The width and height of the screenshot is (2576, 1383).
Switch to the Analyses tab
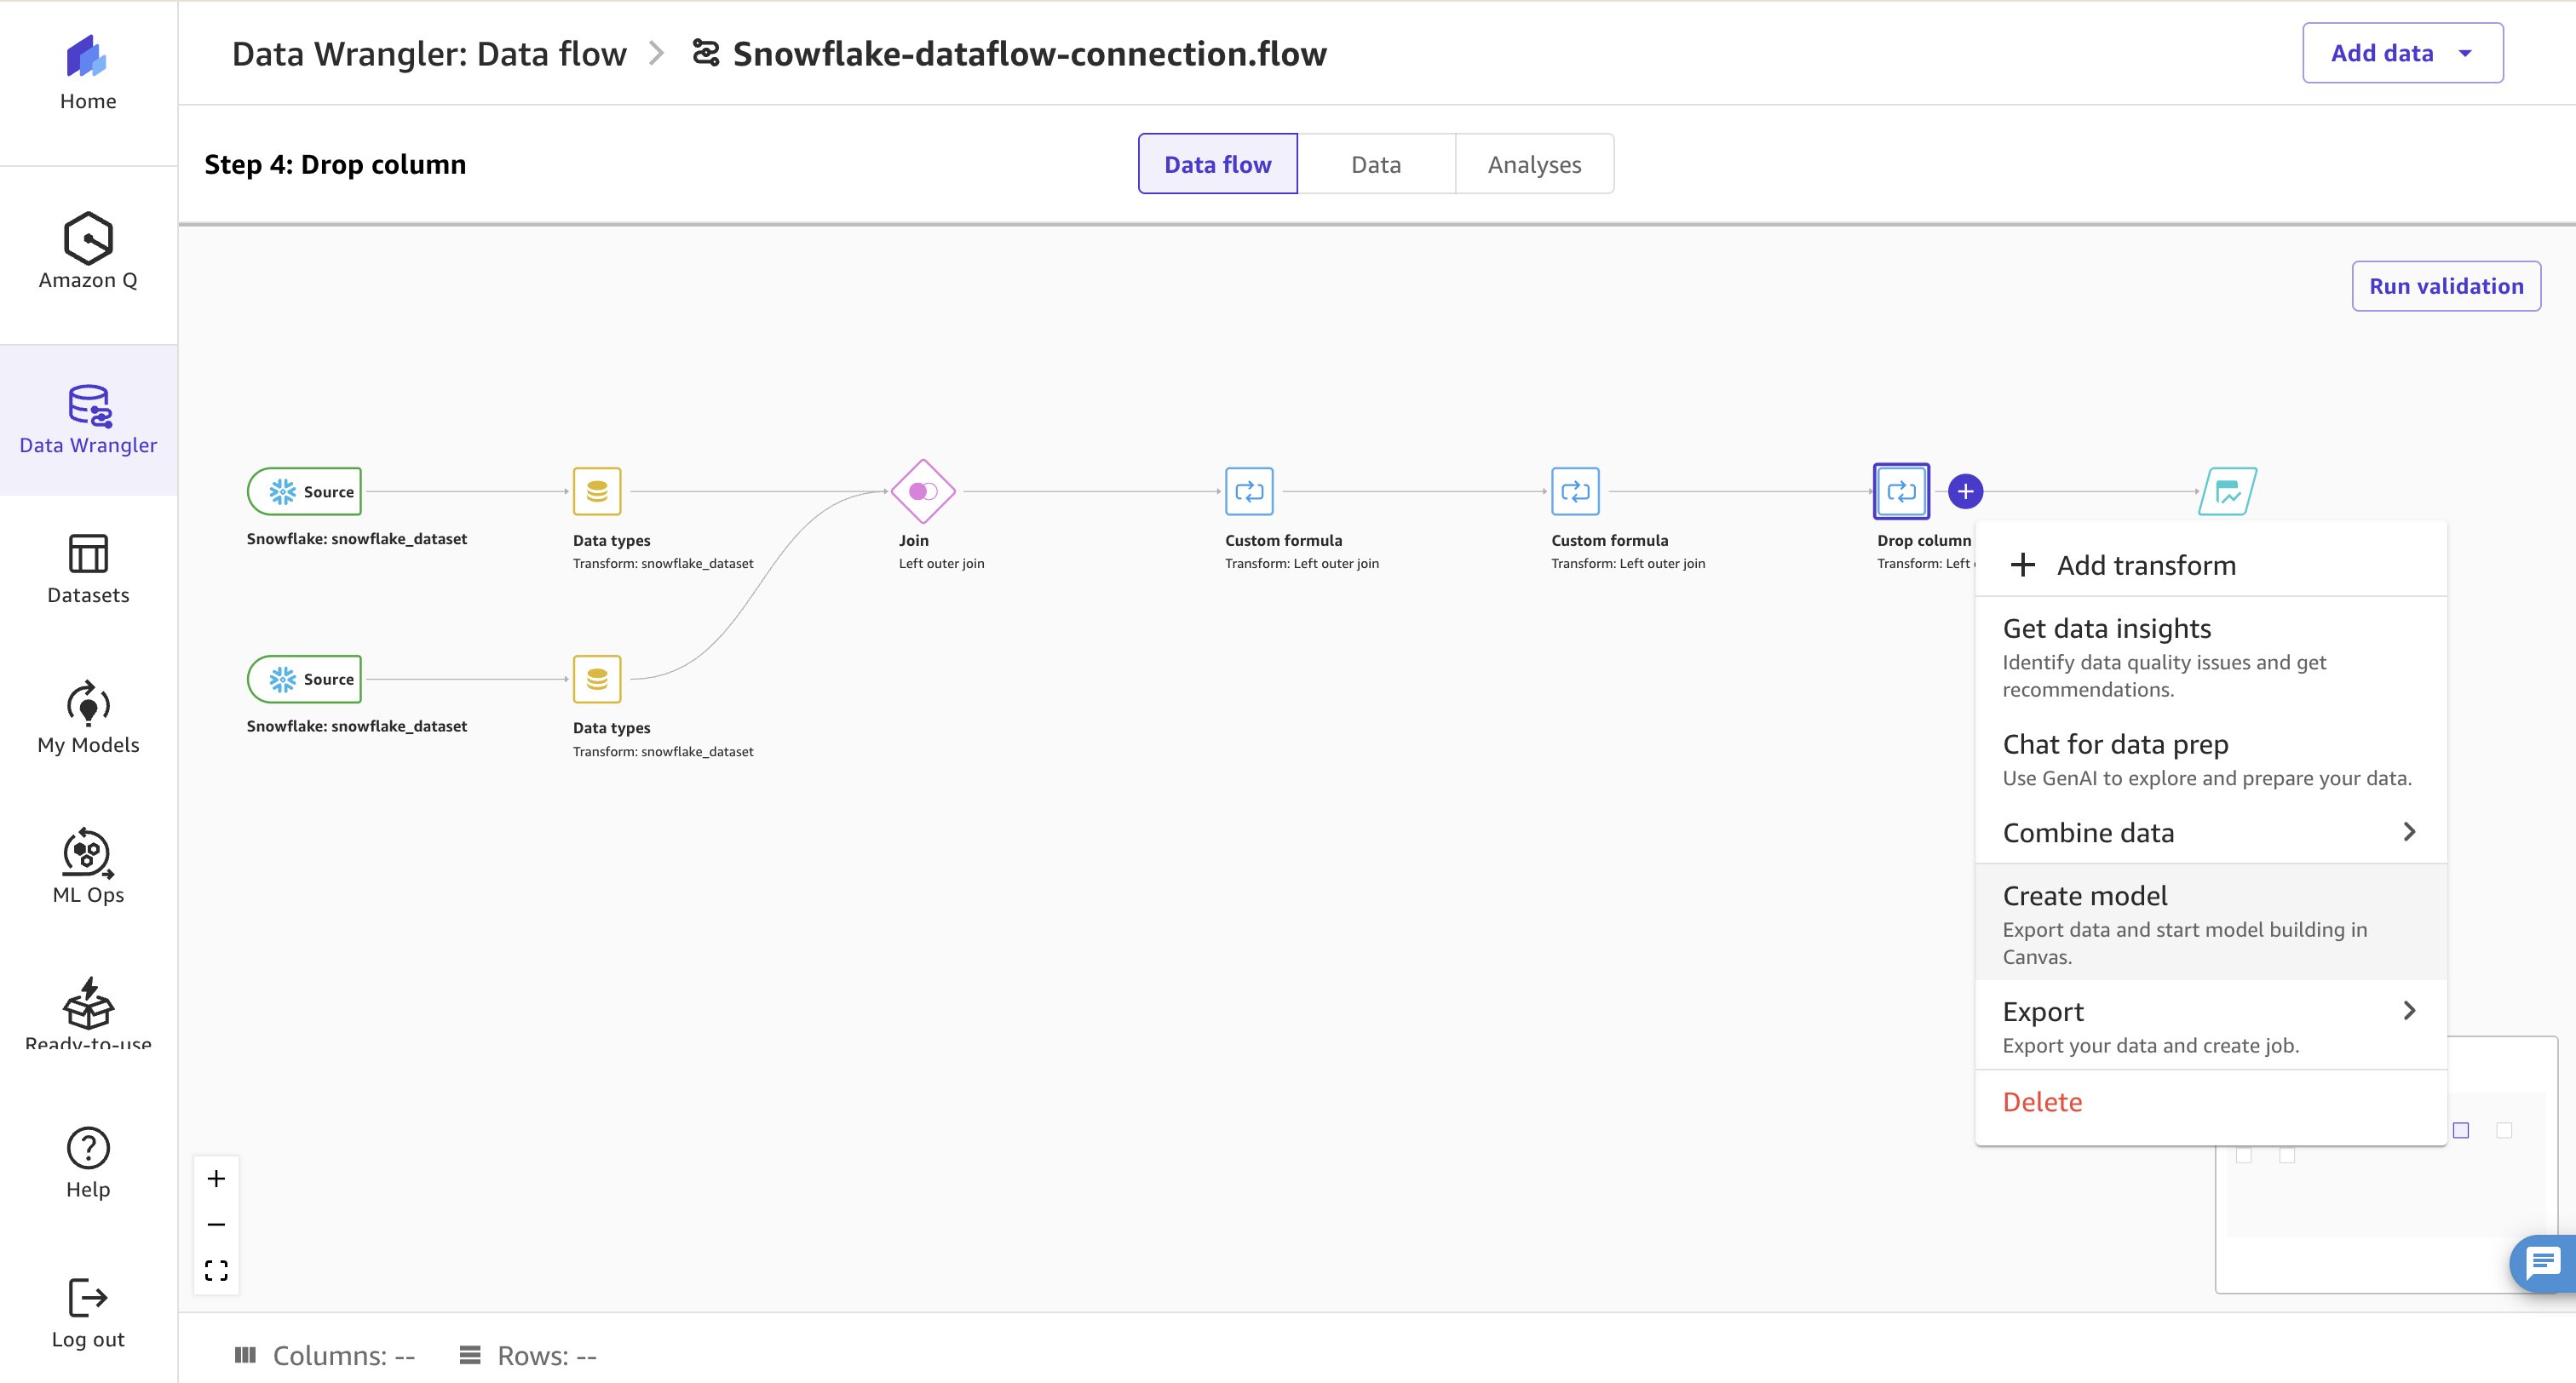(x=1534, y=164)
